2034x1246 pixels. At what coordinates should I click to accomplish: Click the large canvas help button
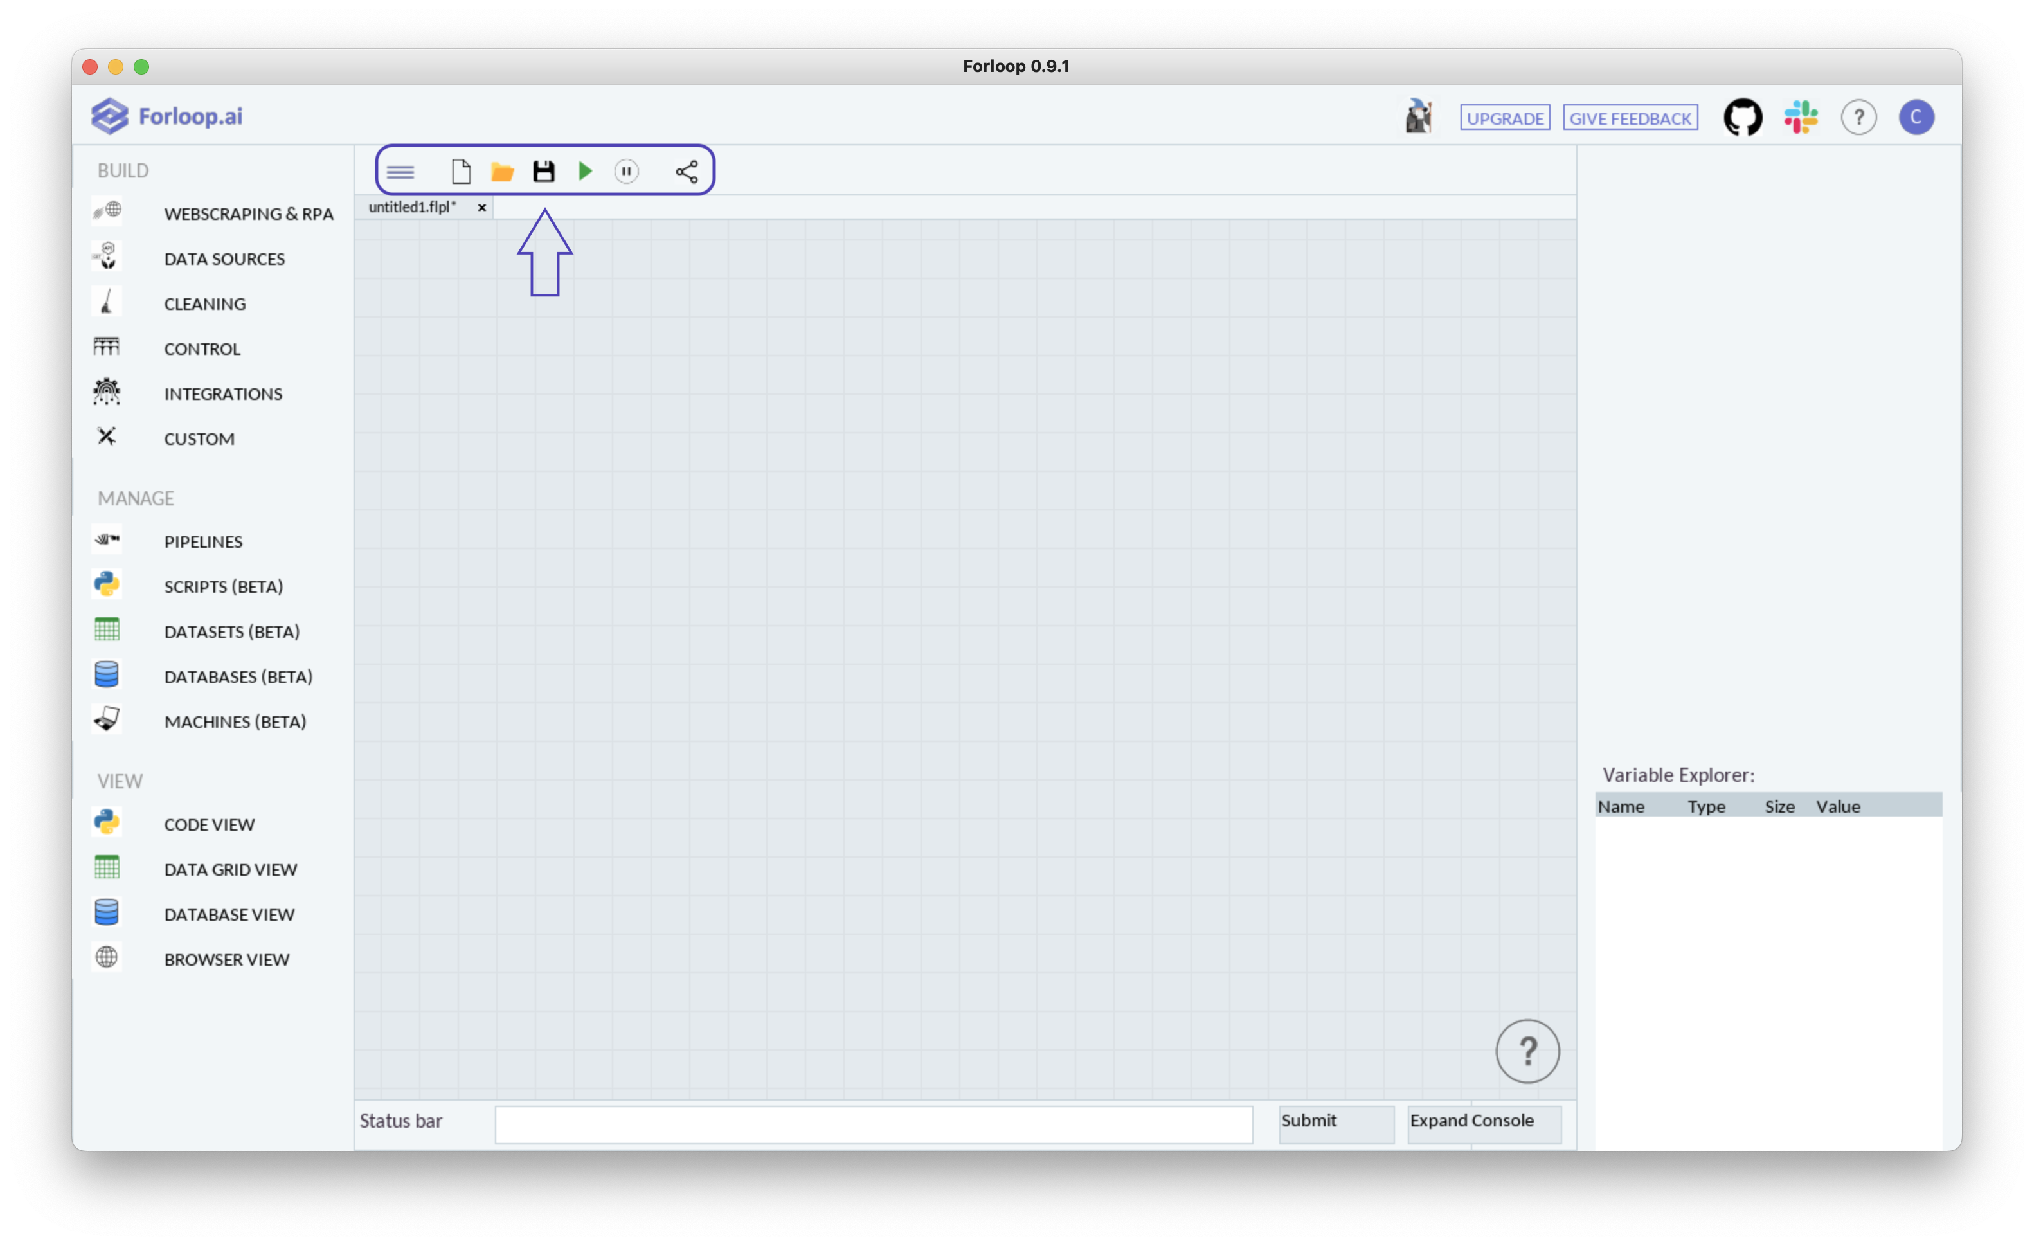[x=1527, y=1051]
